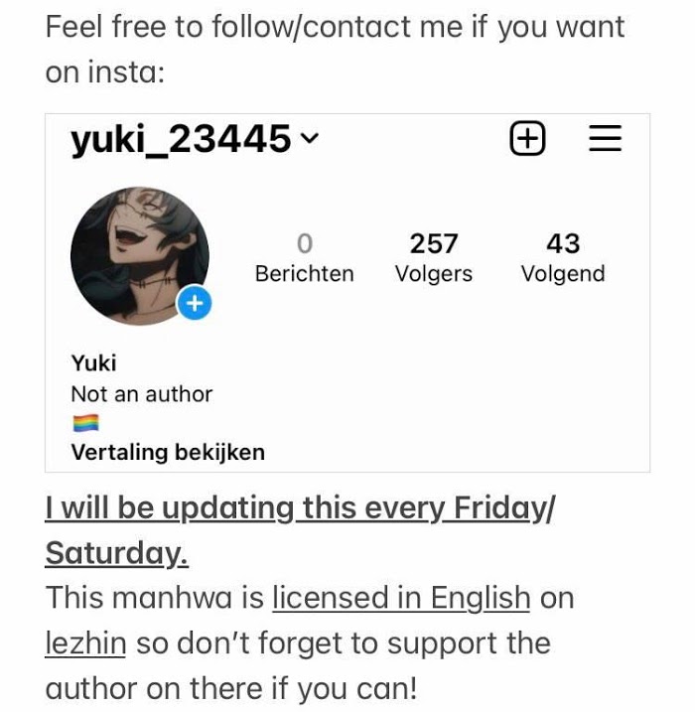This screenshot has height=712, width=695.
Task: Open the lezhin underlined link
Action: [x=85, y=642]
